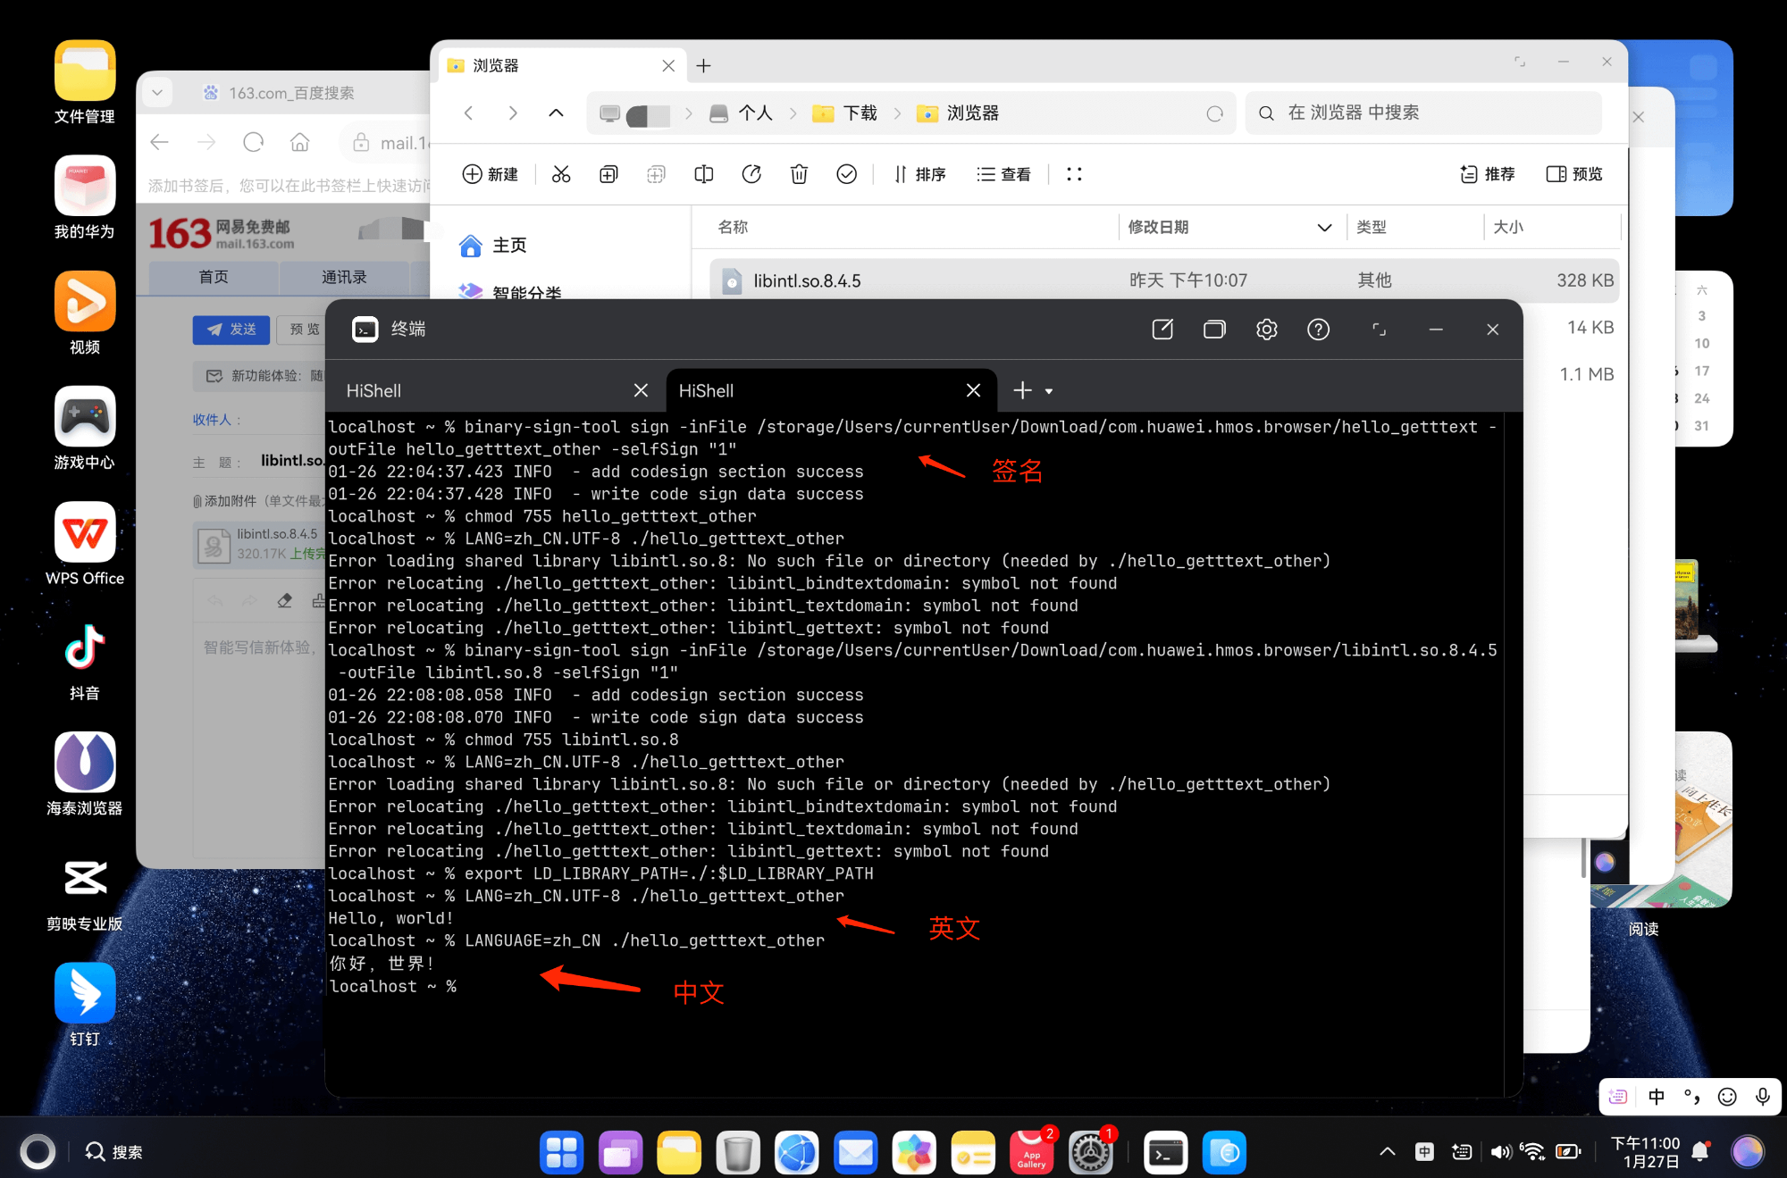
Task: Click the share icon in file manager toolbar
Action: click(751, 174)
